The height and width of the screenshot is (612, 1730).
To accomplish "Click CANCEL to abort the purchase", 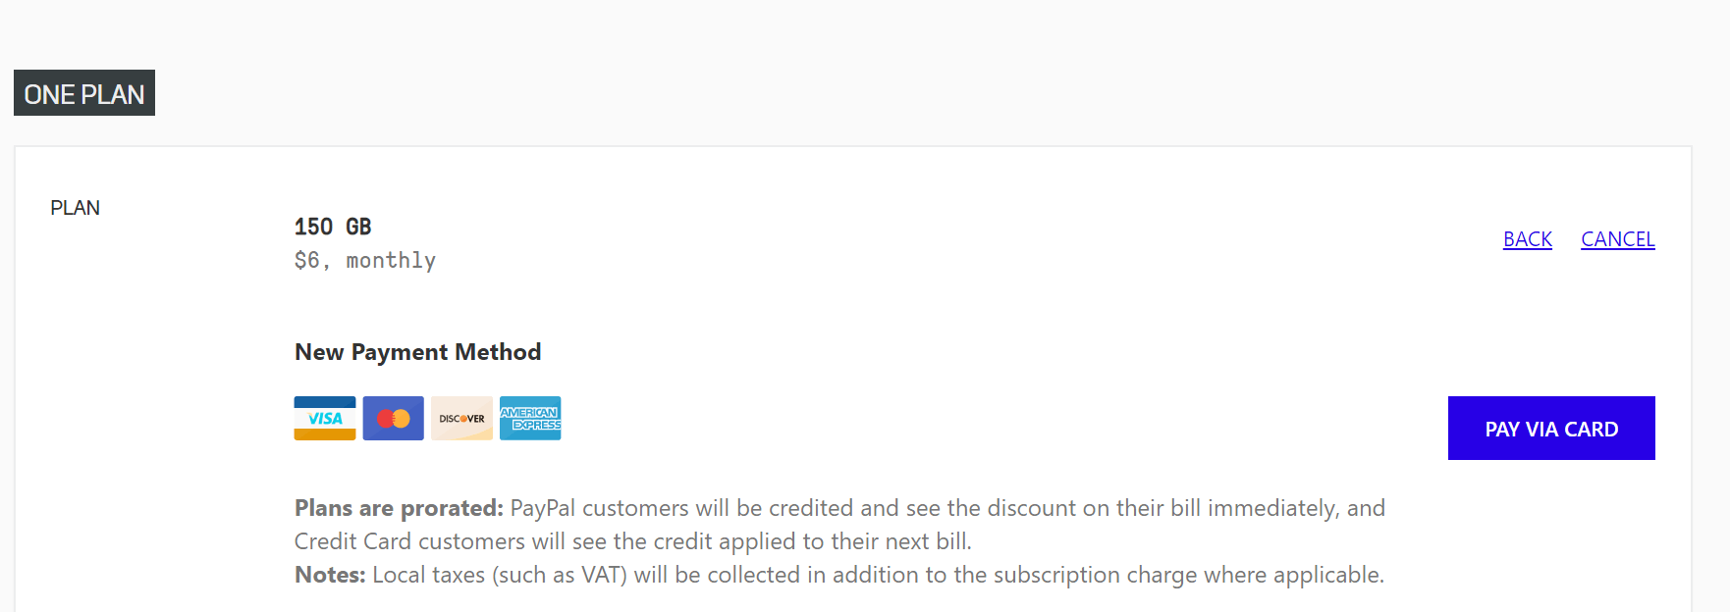I will (1617, 238).
